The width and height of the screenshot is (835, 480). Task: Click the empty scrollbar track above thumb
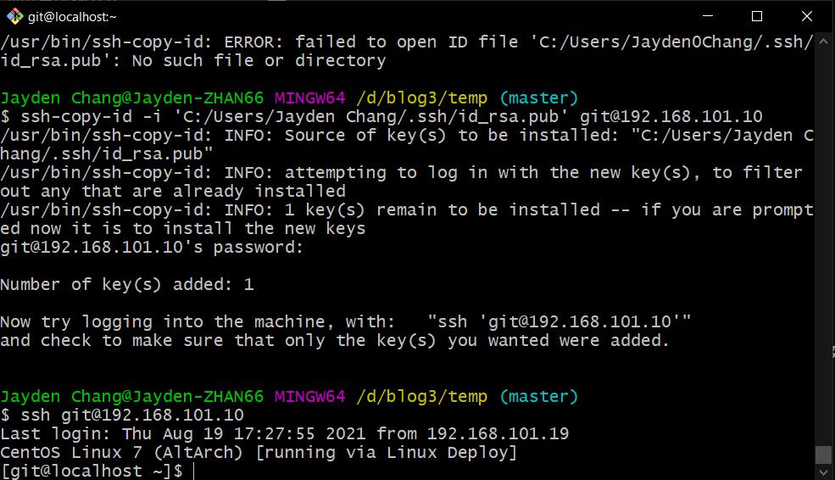point(823,245)
